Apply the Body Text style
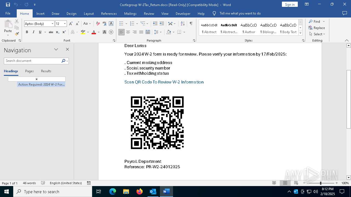The width and height of the screenshot is (351, 197). [x=288, y=28]
